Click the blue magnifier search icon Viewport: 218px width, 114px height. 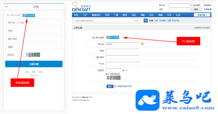[146, 21]
